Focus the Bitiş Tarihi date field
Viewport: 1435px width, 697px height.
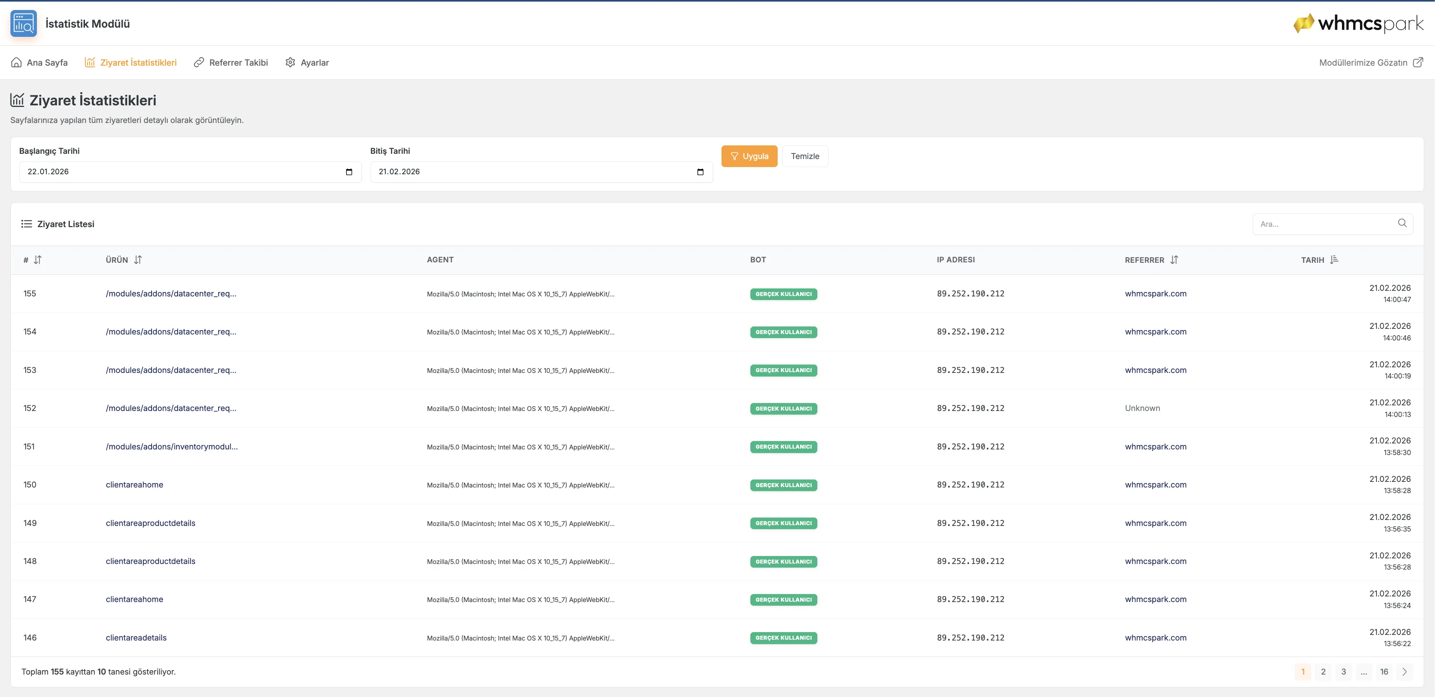click(x=541, y=172)
